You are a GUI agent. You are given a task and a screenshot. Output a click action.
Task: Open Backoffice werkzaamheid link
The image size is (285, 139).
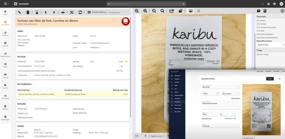[x=267, y=38]
